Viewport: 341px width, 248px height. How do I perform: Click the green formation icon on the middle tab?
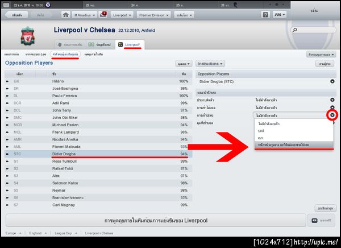tap(91, 44)
